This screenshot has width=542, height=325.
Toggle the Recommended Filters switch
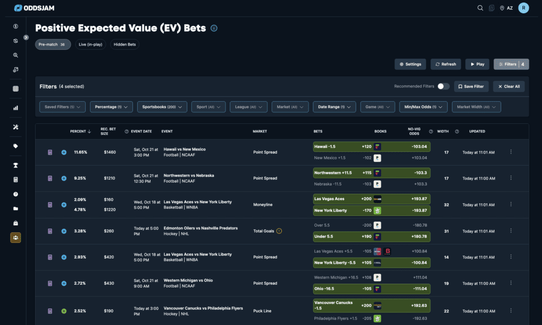(443, 86)
